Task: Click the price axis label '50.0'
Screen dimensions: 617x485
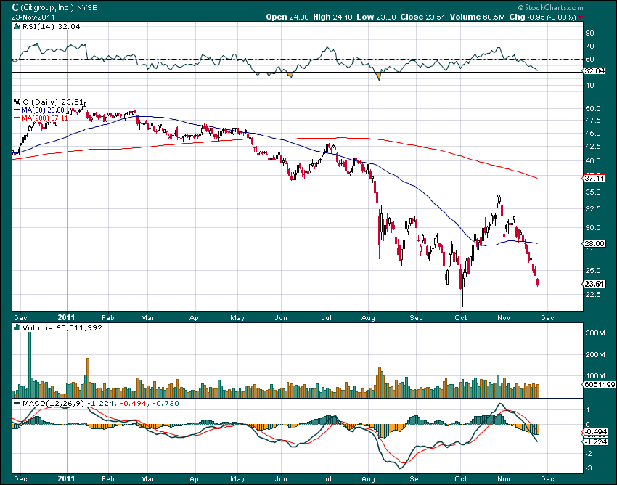Action: coord(593,109)
